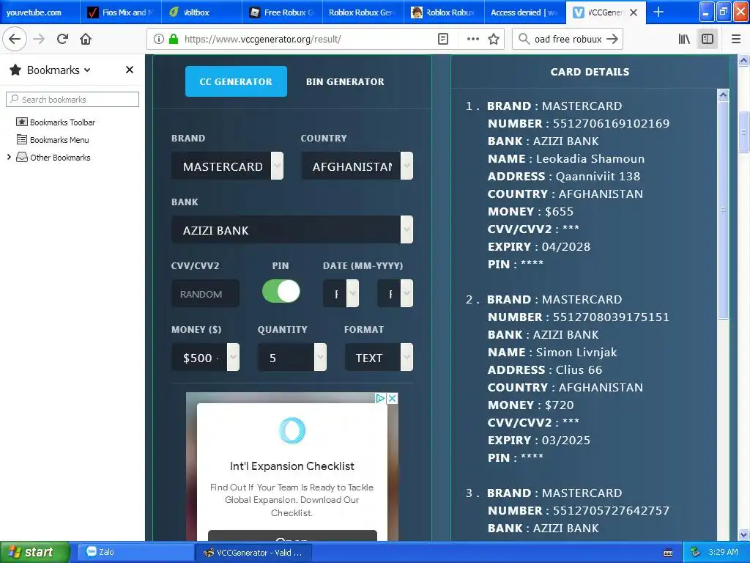This screenshot has width=750, height=563.
Task: Toggle reader view icon in address bar
Action: click(443, 40)
